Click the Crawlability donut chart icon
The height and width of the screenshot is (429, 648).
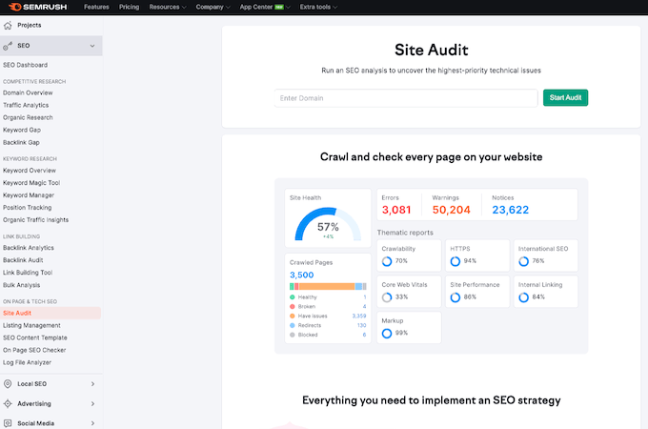[387, 261]
